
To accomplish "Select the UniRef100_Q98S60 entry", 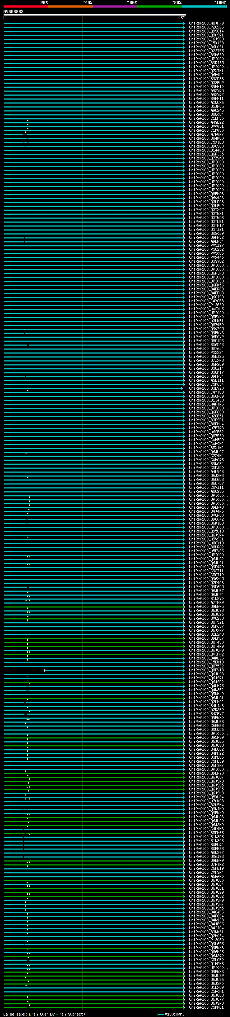I will (x=206, y=146).
